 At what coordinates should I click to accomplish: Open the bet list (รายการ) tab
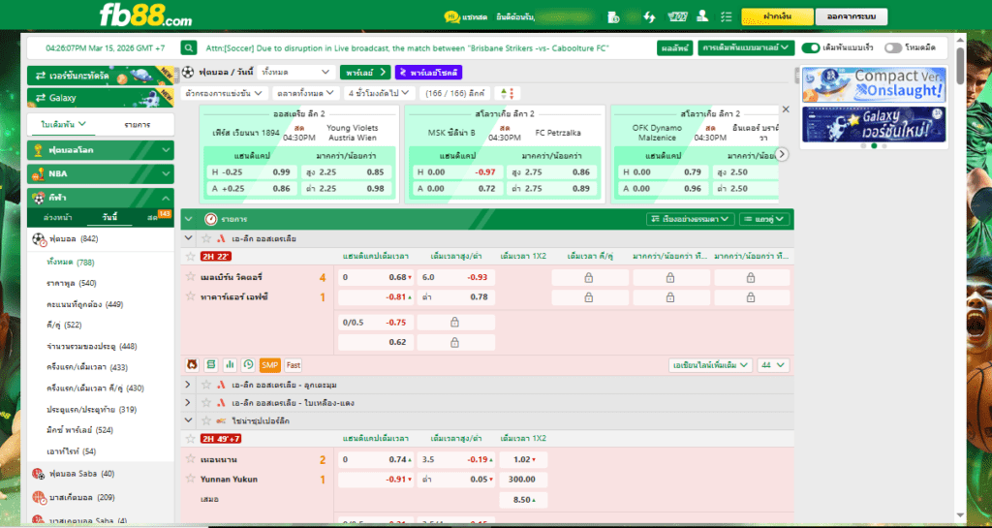138,125
